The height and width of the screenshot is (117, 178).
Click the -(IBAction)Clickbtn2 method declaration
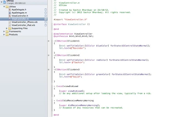[x=67, y=55]
